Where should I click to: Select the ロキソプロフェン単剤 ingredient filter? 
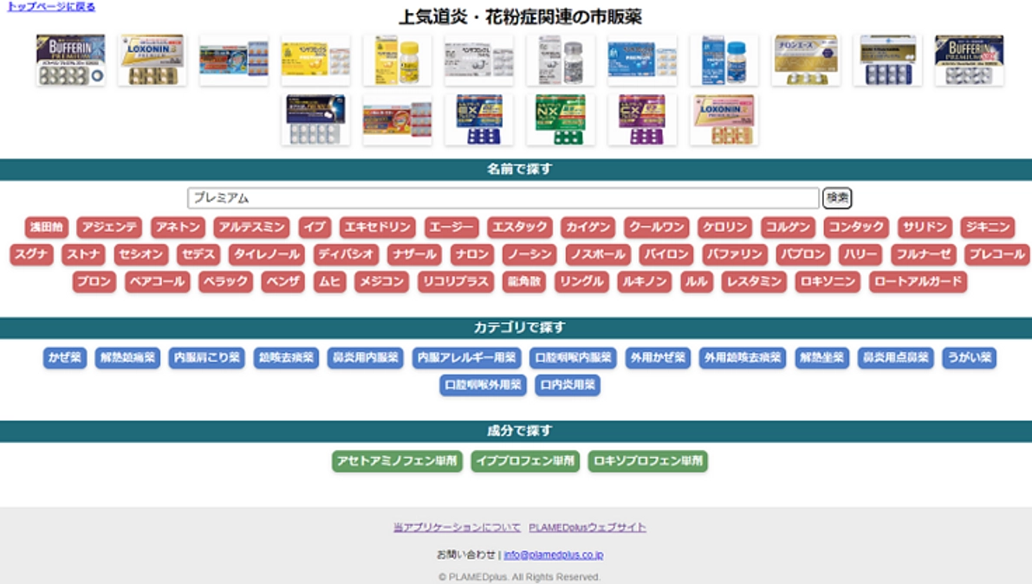pos(647,461)
